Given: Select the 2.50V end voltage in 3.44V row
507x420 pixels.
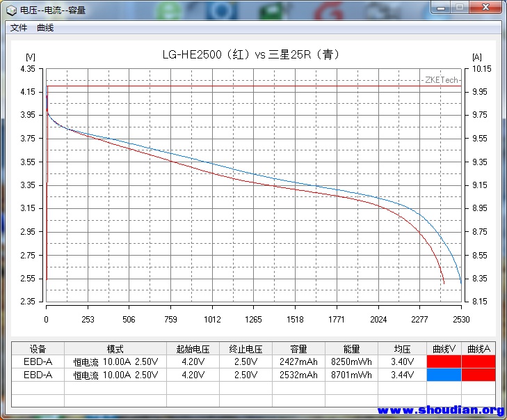Looking at the screenshot, I should tap(246, 375).
